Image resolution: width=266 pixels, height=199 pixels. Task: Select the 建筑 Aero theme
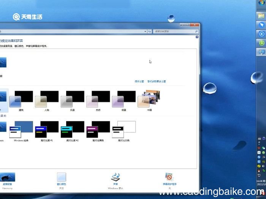21,101
